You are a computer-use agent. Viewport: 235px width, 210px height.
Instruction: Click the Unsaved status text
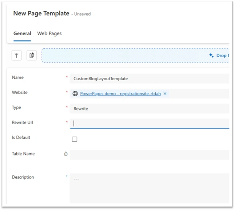pos(83,14)
